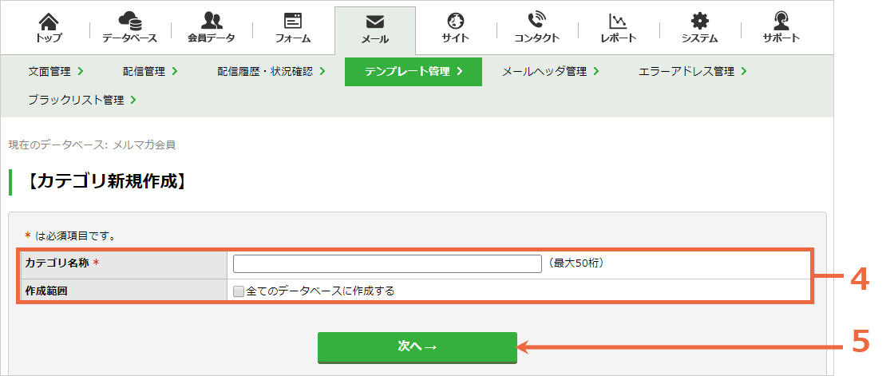Click the (最大50桁) hint text

pos(574,263)
